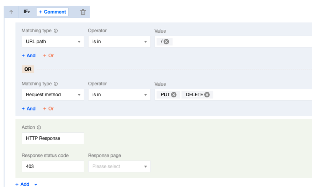Click the Action info icon
Image resolution: width=312 pixels, height=195 pixels.
point(39,128)
